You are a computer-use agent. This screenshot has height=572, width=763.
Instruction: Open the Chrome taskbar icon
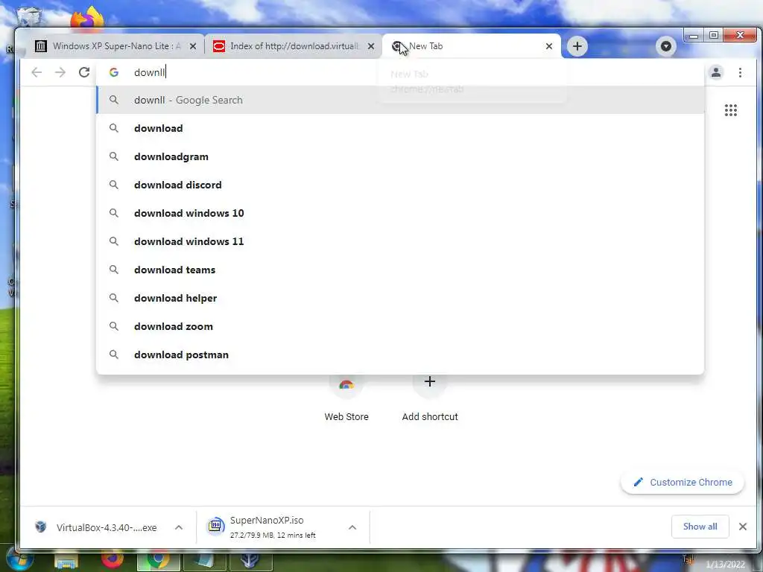[158, 559]
